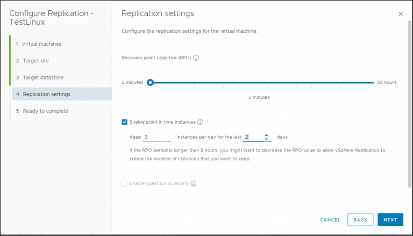Image resolution: width=413 pixels, height=236 pixels.
Task: Open step 2 Target site
Action: (35, 61)
